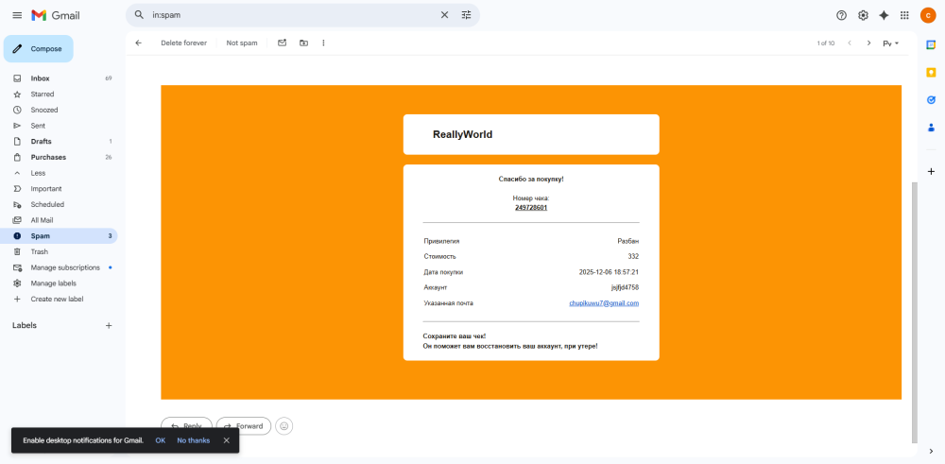Hide the side panel chevron
The height and width of the screenshot is (464, 945).
(x=931, y=451)
